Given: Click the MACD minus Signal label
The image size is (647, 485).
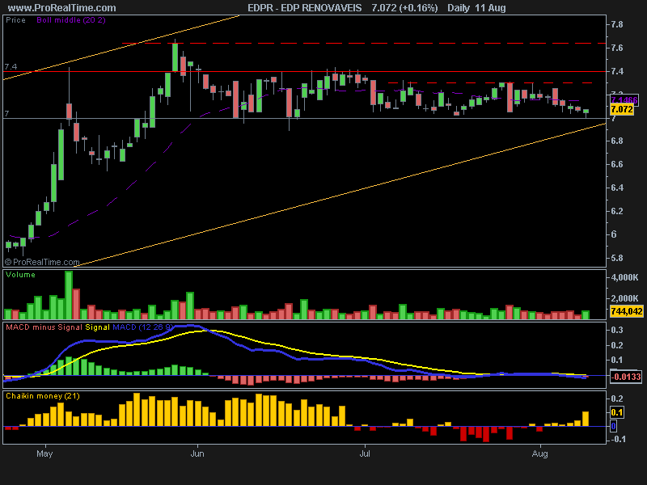Looking at the screenshot, I should (x=44, y=327).
